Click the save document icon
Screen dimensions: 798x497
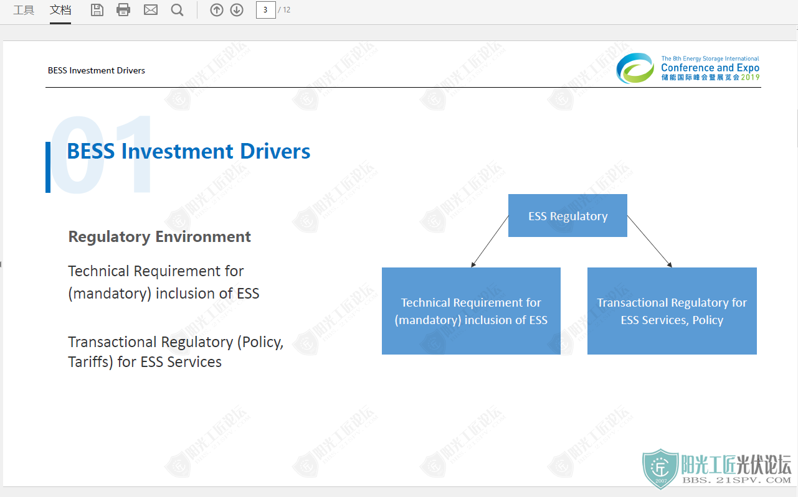coord(97,10)
